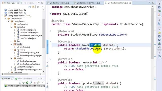This screenshot has height=91, width=162.
Task: Expand the dao package
Action: pos(12,41)
